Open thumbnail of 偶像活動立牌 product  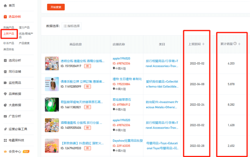coord(52,84)
